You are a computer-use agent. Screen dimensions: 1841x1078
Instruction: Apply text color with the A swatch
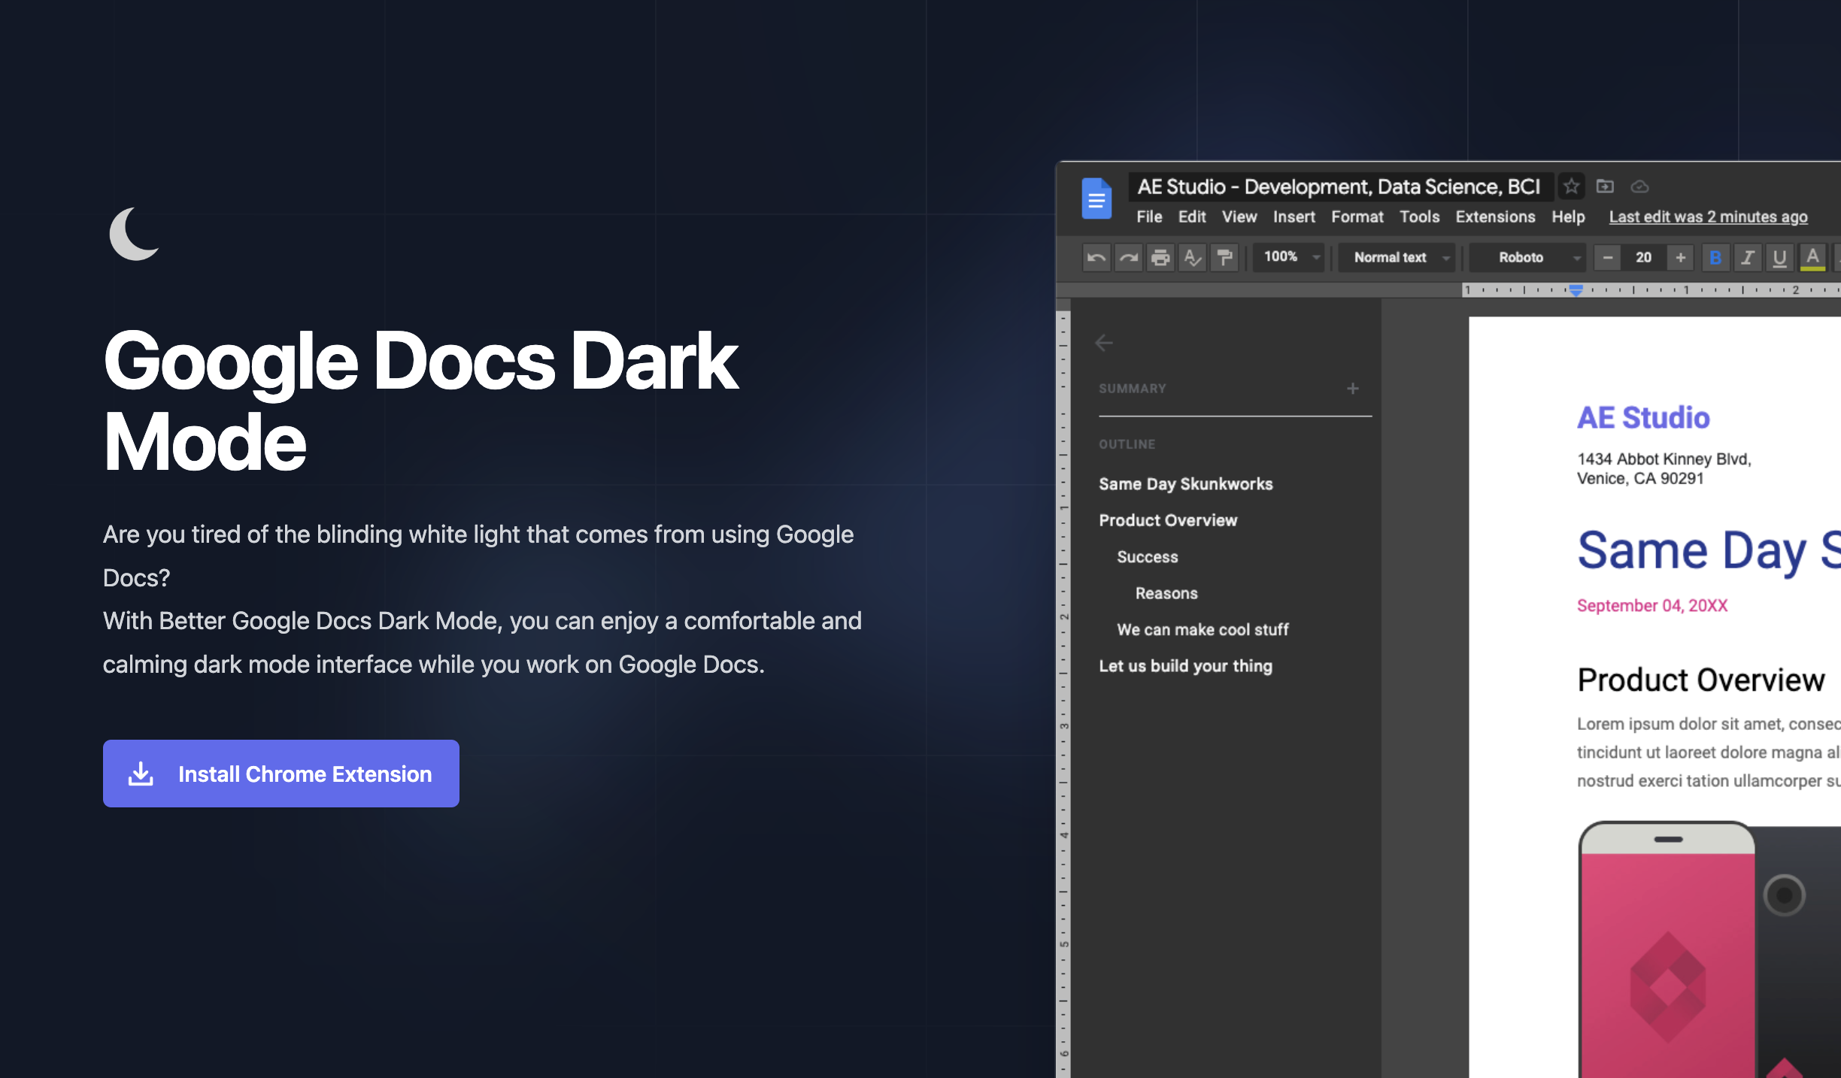coord(1810,258)
